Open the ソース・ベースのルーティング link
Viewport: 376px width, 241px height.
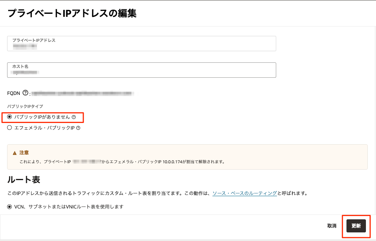(244, 193)
